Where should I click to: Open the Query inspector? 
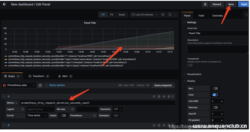pos(163,85)
